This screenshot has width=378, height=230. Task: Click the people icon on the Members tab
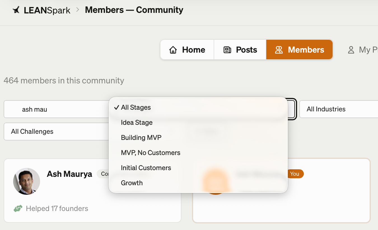(279, 50)
